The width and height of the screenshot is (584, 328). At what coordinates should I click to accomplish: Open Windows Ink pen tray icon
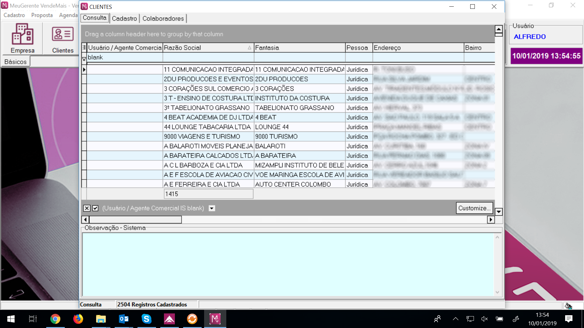click(x=516, y=319)
